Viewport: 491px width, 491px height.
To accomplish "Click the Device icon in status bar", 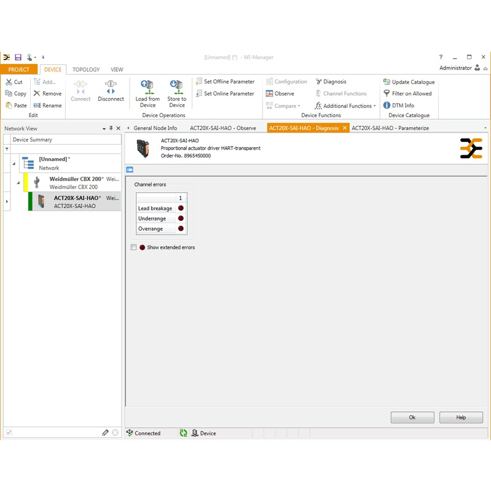I will coord(195,433).
